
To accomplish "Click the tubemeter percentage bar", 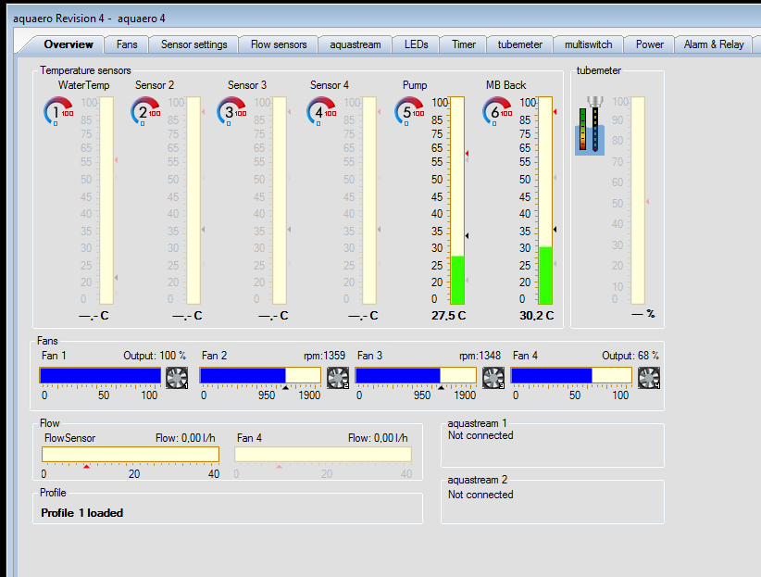I will click(638, 201).
